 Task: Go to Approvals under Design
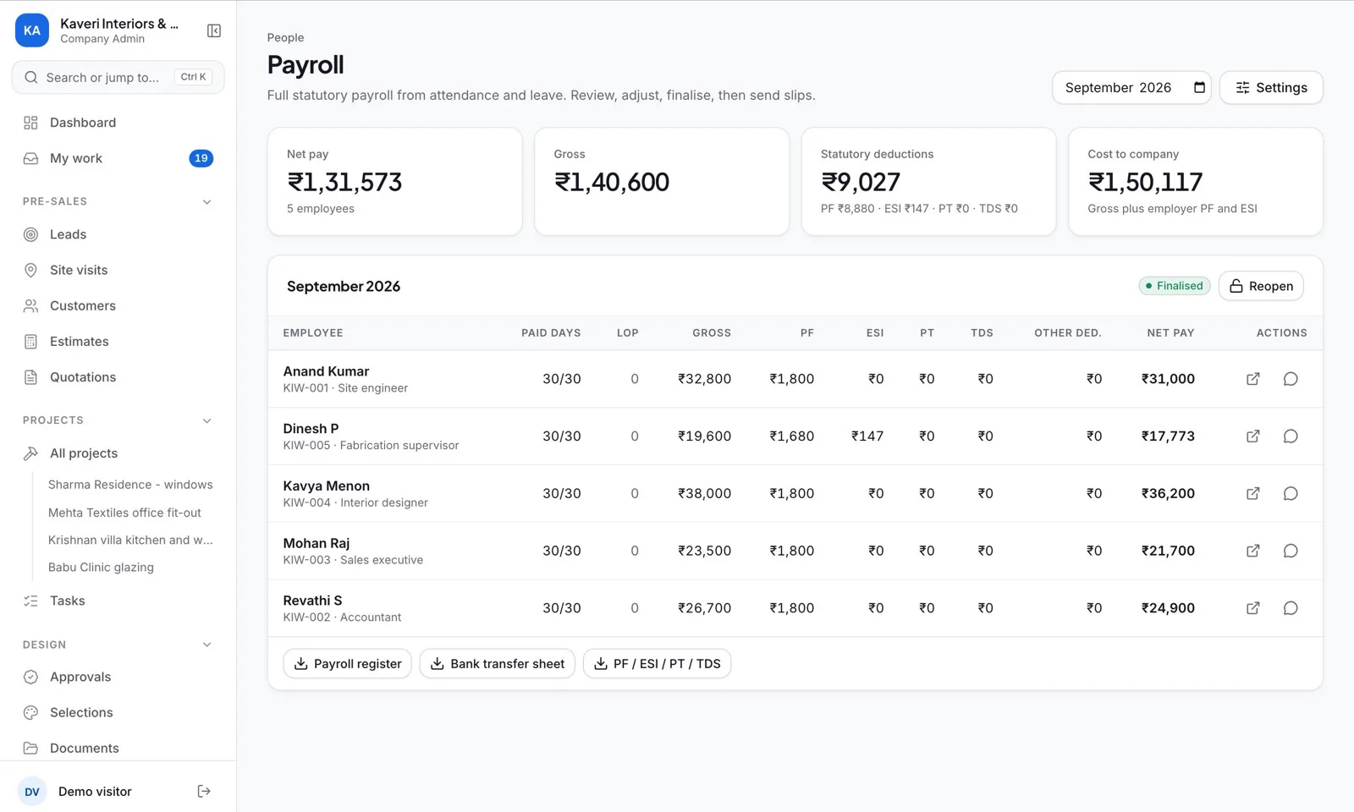tap(118, 677)
